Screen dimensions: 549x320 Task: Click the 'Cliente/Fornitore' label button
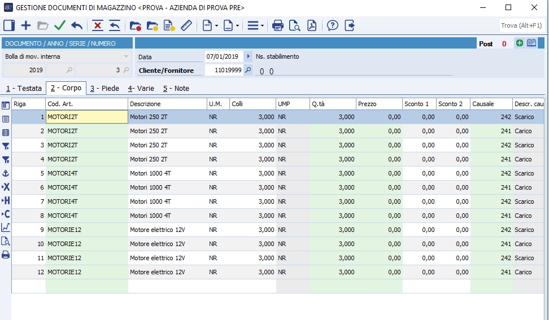pyautogui.click(x=166, y=71)
